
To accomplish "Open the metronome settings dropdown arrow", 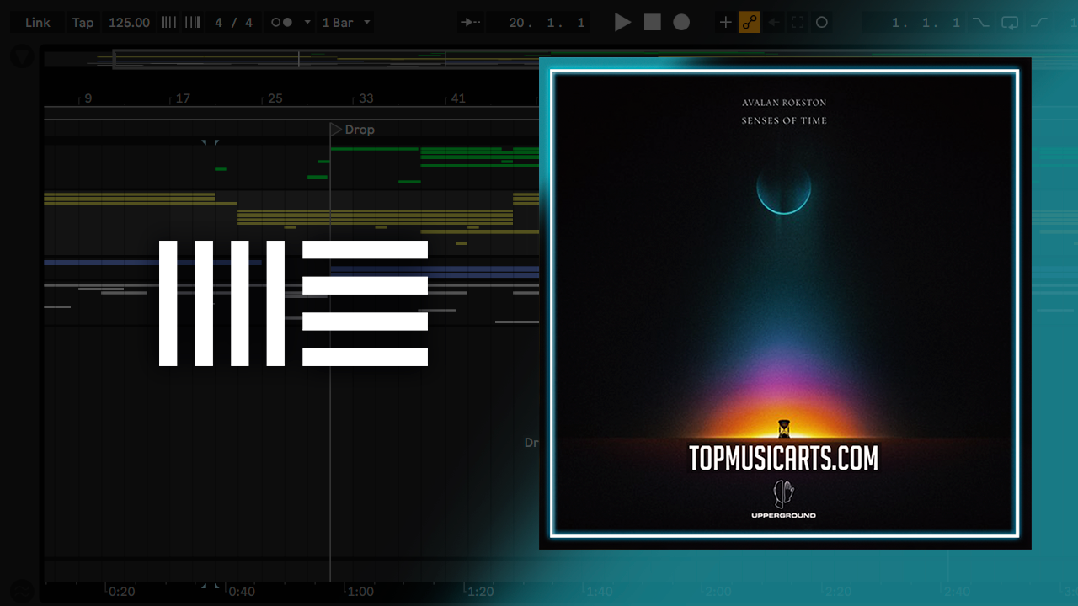I will 307,23.
